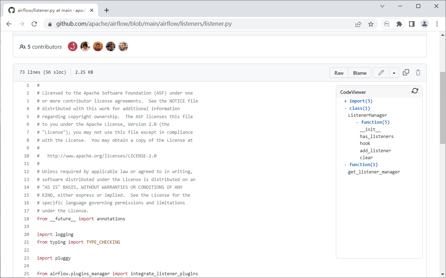
Task: Open browser extensions puzzle icon
Action: point(399,24)
